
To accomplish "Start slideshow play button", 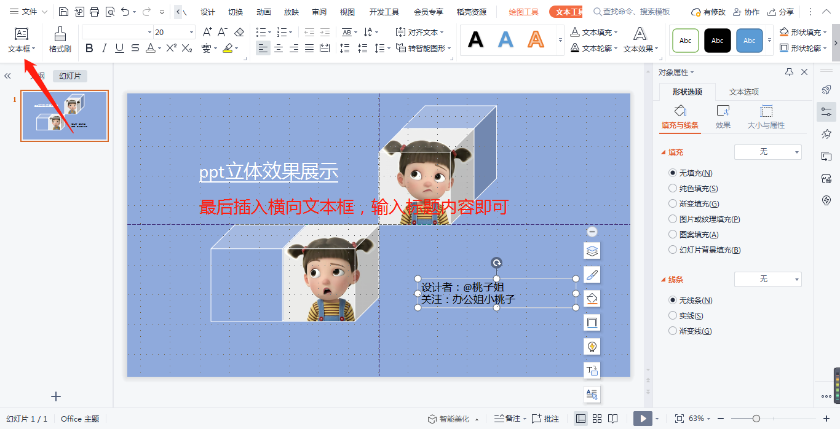I will 643,419.
